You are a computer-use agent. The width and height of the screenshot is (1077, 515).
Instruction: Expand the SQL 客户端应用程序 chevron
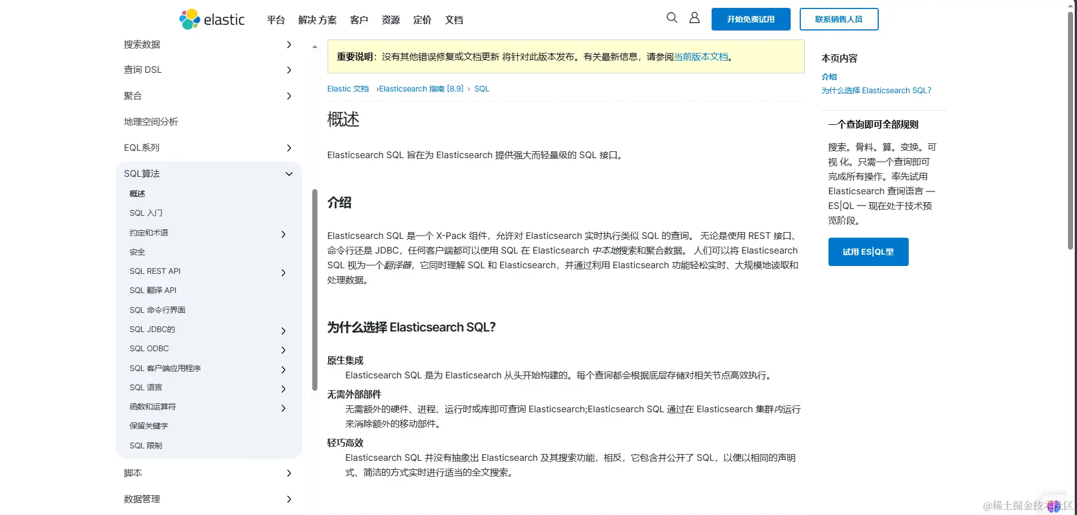(x=283, y=370)
